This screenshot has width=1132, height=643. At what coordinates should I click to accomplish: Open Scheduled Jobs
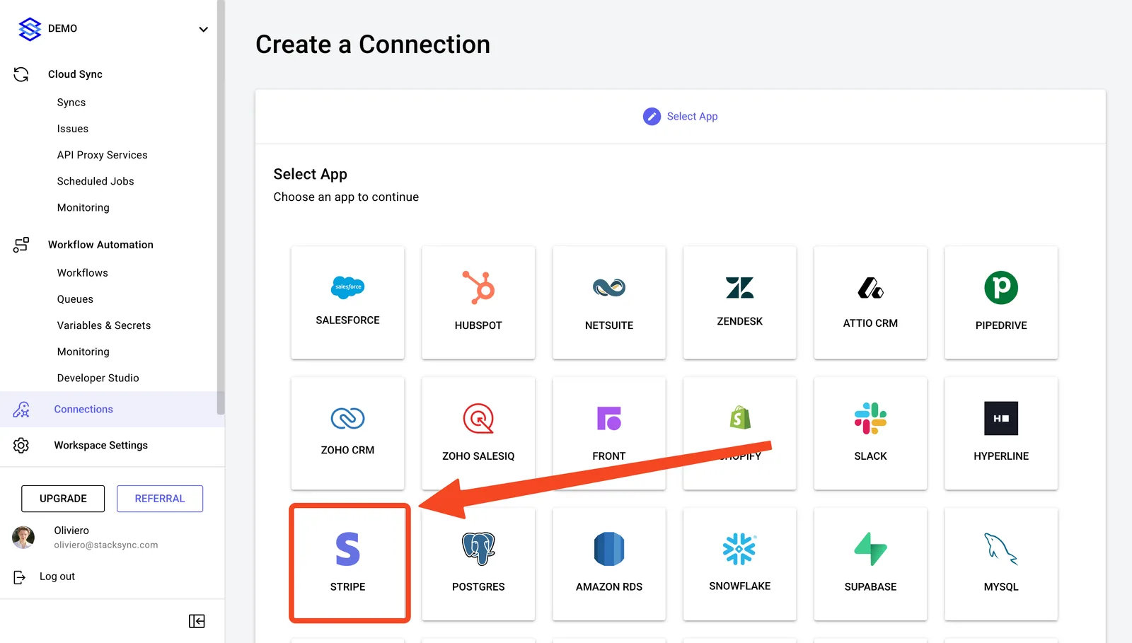point(96,181)
